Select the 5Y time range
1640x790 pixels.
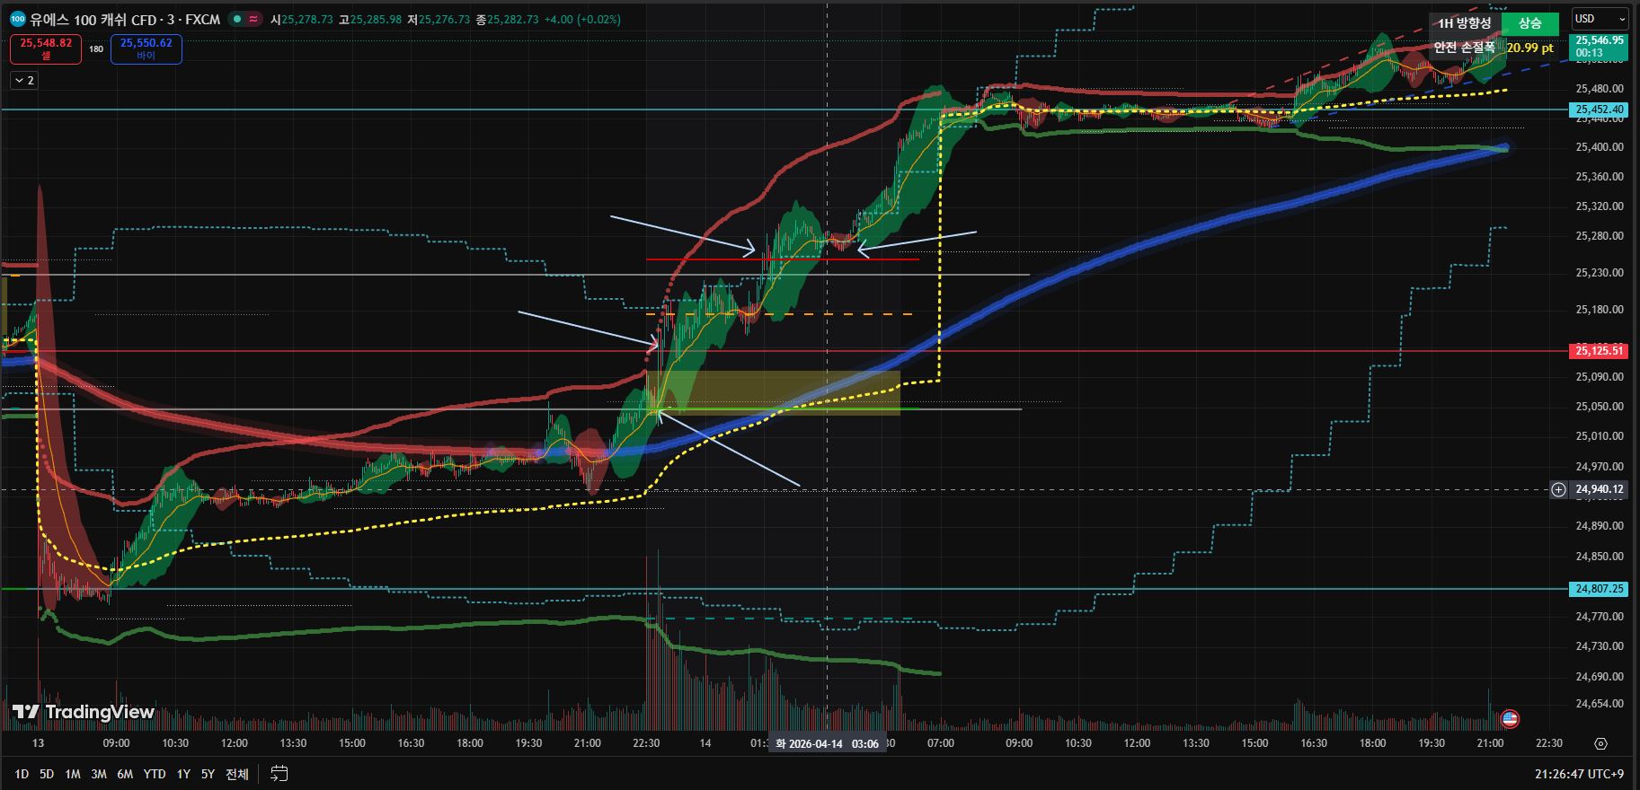point(208,774)
